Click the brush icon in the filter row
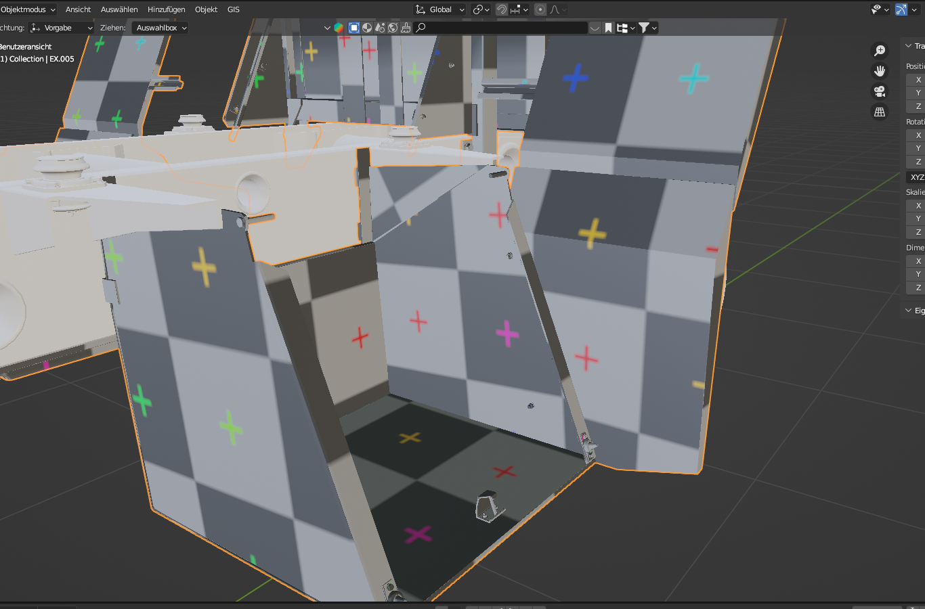This screenshot has width=925, height=609. point(406,28)
